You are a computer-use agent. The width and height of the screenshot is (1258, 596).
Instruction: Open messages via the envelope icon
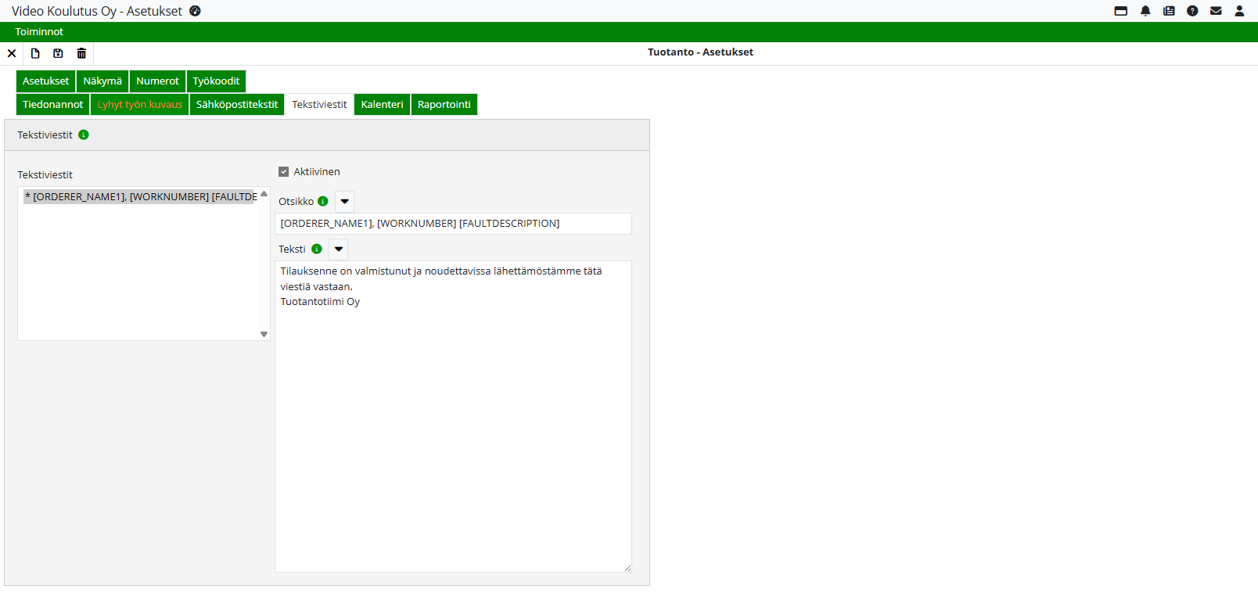coord(1216,11)
